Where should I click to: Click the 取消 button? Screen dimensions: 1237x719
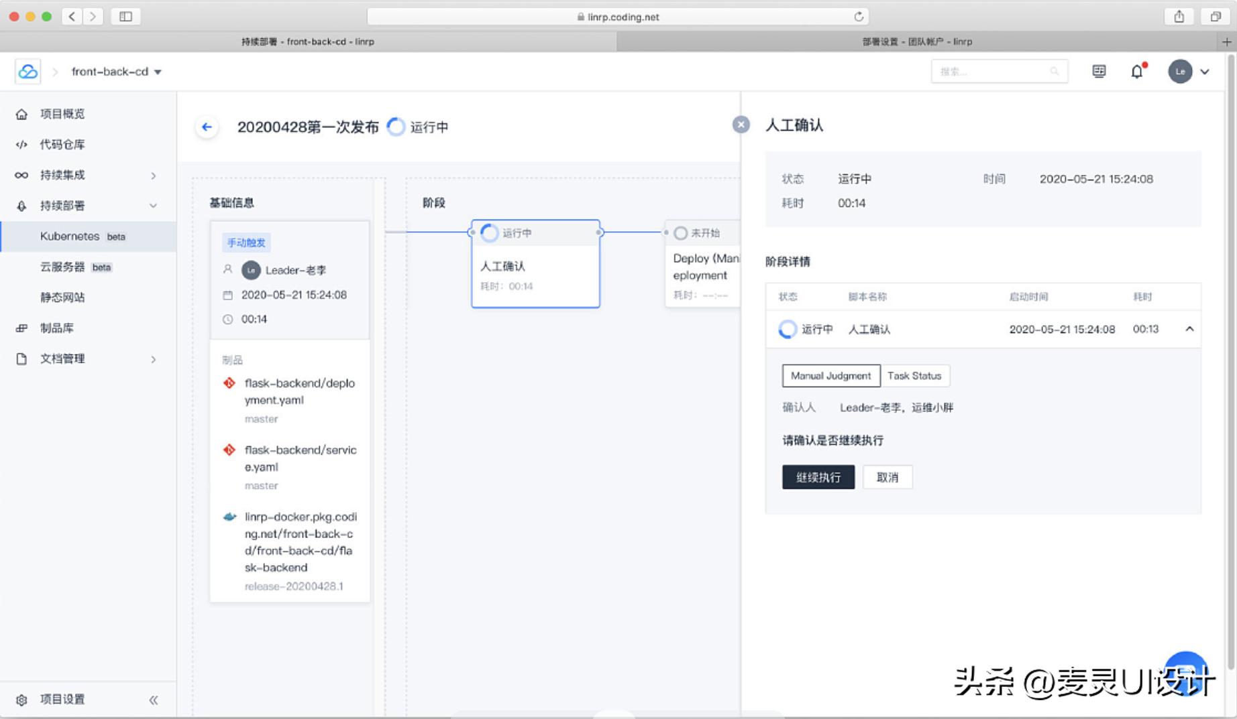click(887, 476)
